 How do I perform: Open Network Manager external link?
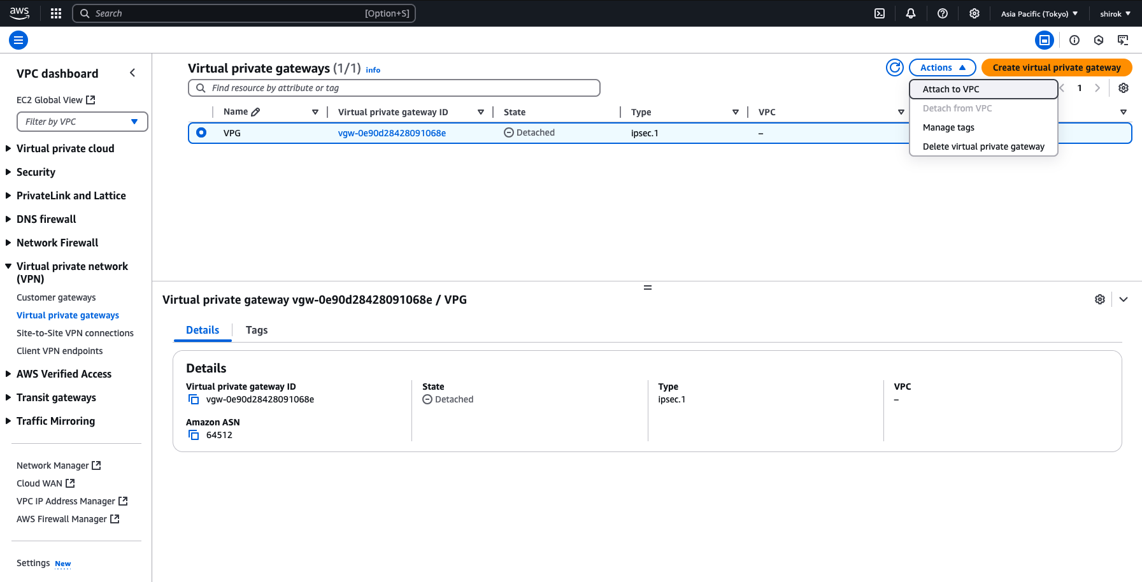[x=59, y=465]
